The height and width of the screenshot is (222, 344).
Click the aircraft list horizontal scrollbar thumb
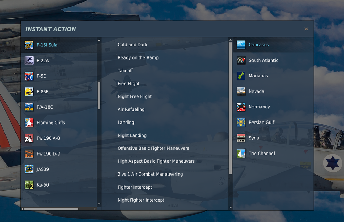pyautogui.click(x=51, y=209)
